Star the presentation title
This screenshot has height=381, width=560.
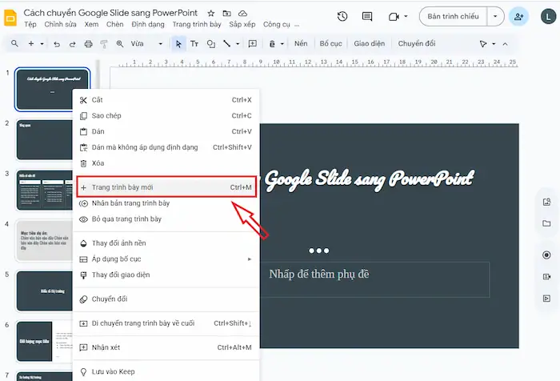(x=211, y=14)
